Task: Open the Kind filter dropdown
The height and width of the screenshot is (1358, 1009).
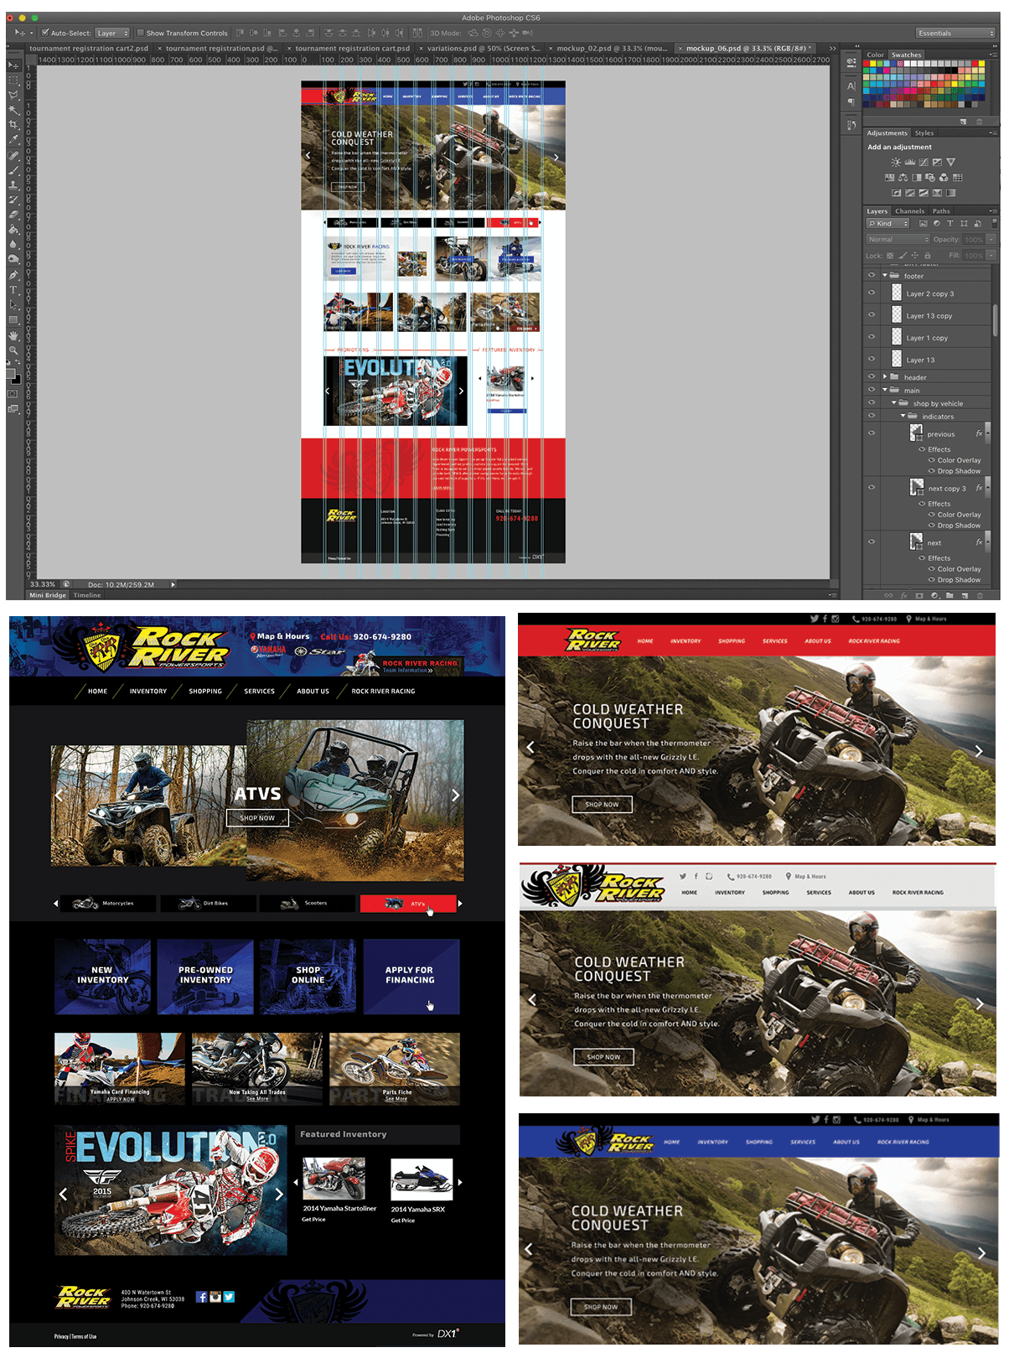Action: pos(887,224)
